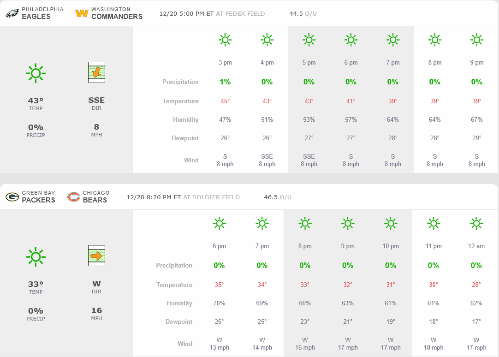
Task: Click the 12 am sunny icon for Packers game
Action: tap(476, 224)
